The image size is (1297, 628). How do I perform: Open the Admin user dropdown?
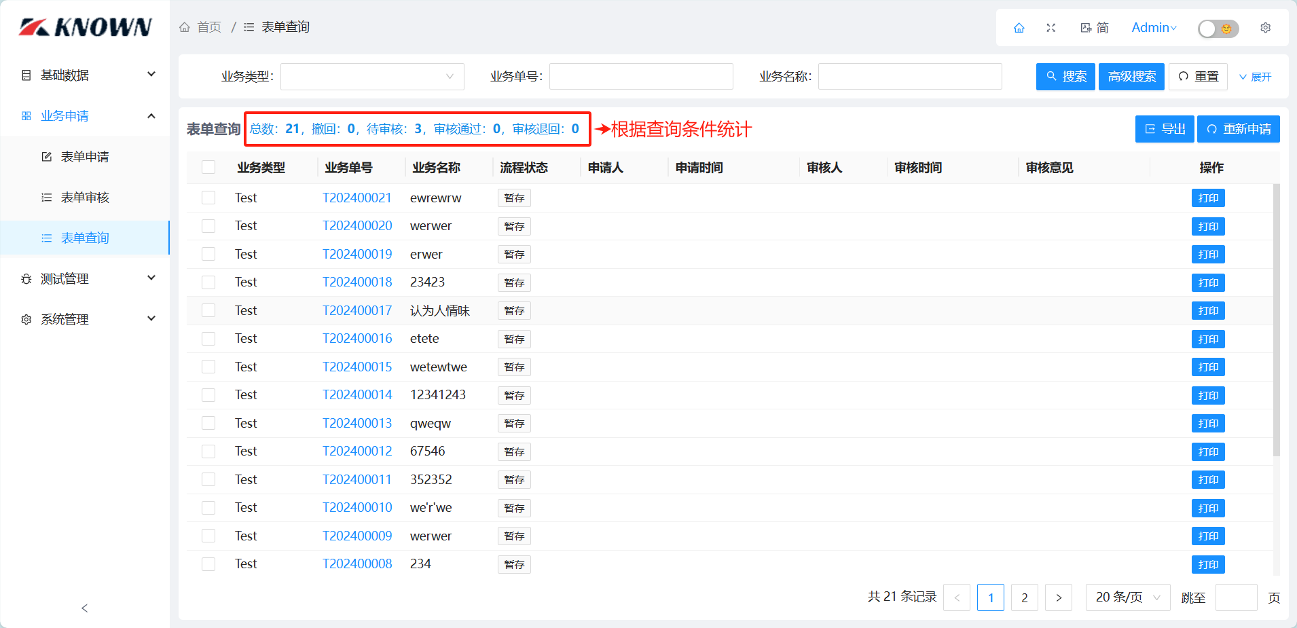pyautogui.click(x=1154, y=28)
